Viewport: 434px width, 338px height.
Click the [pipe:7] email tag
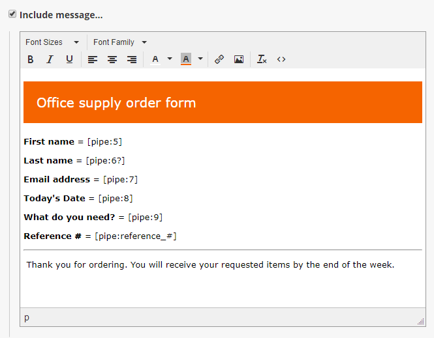coord(120,180)
